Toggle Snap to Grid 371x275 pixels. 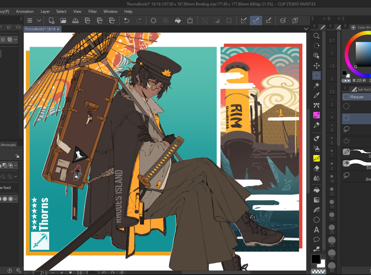268,20
